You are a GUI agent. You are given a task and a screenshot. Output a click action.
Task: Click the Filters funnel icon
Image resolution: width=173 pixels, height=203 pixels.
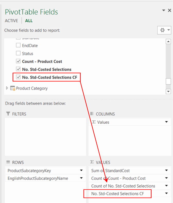pyautogui.click(x=8, y=114)
